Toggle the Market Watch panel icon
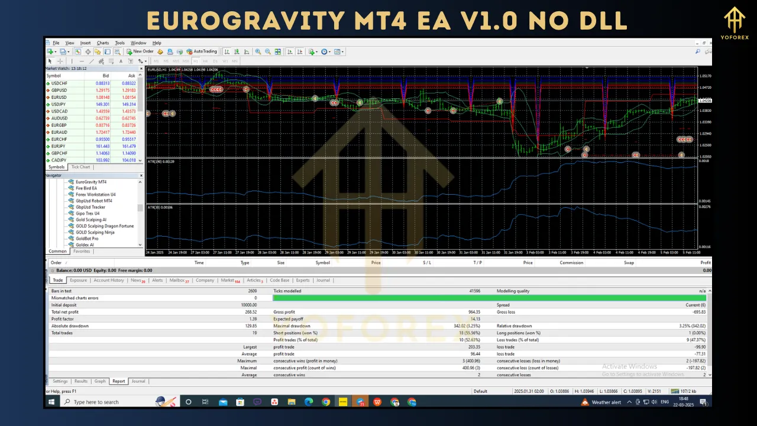Screen dimensions: 757x426 tap(78, 51)
